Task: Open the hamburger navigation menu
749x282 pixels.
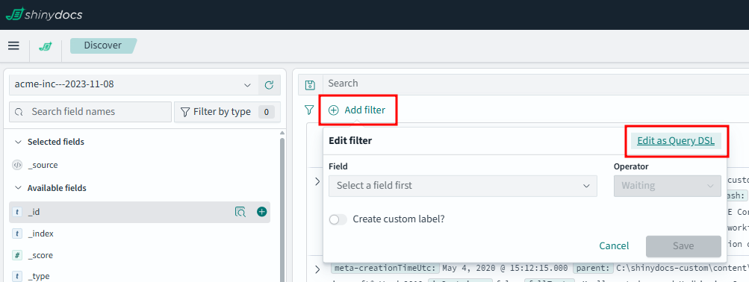Action: (14, 46)
